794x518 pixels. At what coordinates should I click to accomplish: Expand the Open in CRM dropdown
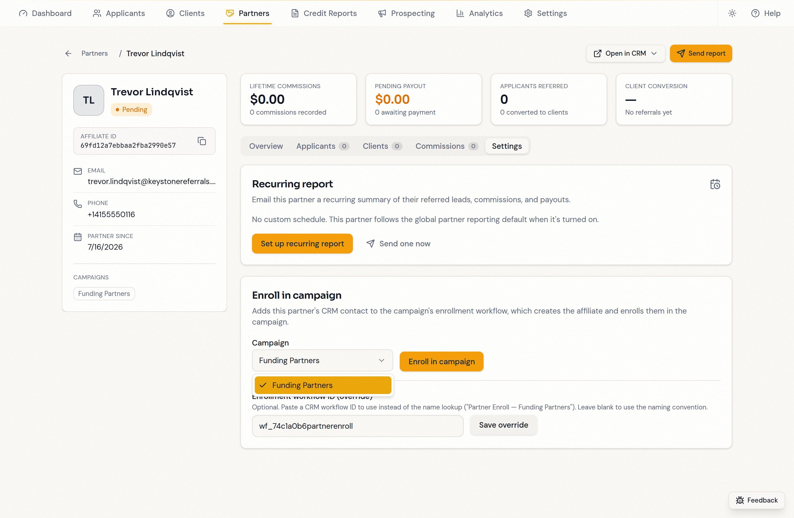click(625, 53)
